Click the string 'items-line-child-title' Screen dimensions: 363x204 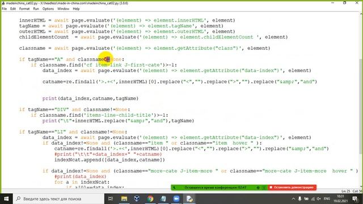tap(119, 115)
